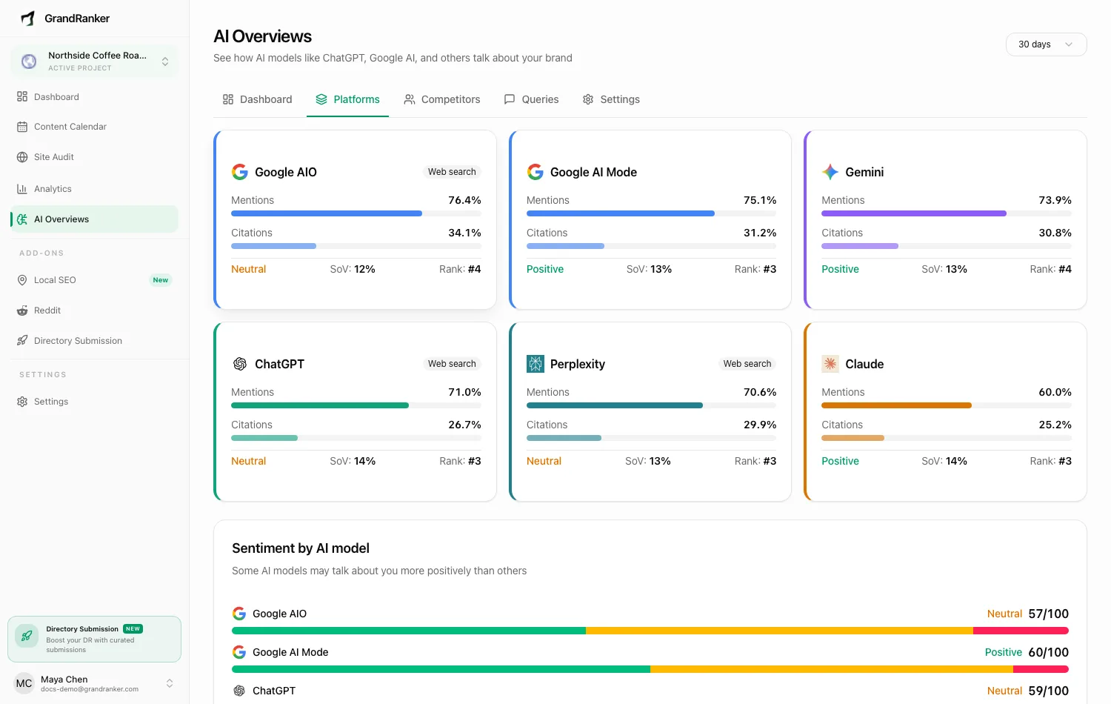Click the Google logo on Google AIO card
The width and height of the screenshot is (1111, 704).
coord(240,172)
